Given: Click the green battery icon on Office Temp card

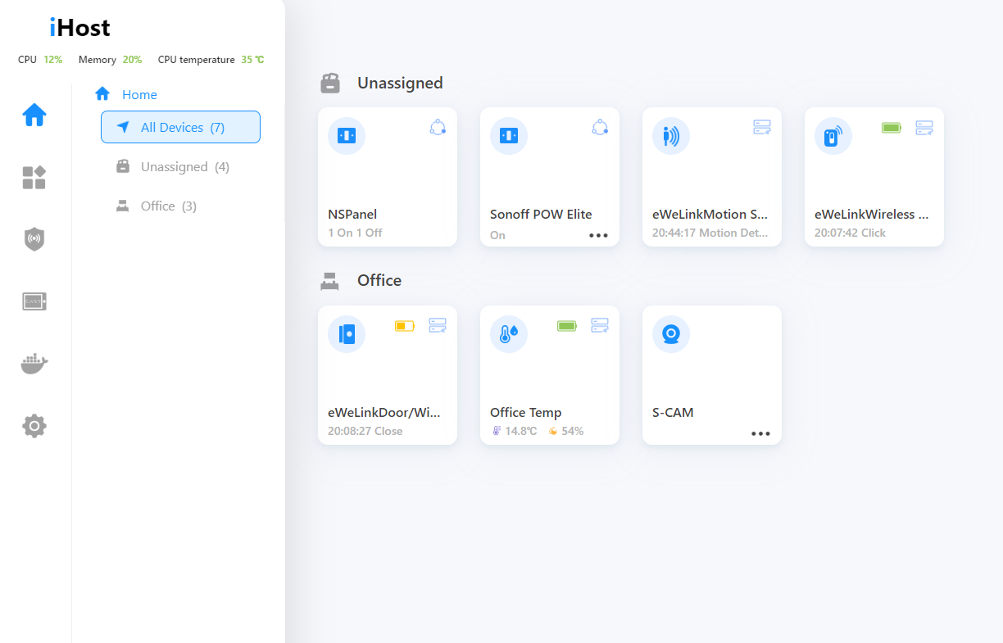Looking at the screenshot, I should click(x=567, y=326).
